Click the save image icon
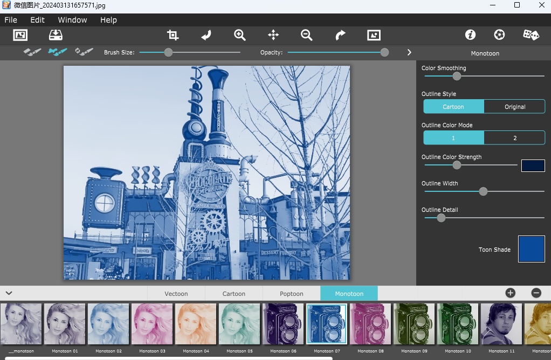This screenshot has width=551, height=360. (x=56, y=35)
